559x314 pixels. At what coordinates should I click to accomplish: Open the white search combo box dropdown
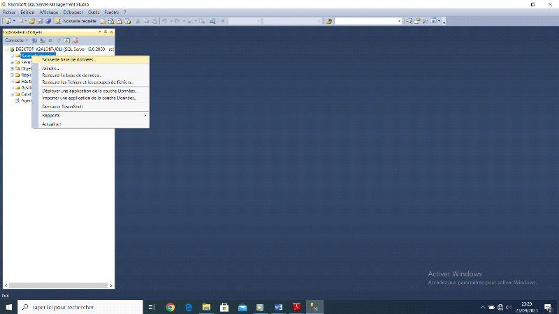(x=399, y=21)
